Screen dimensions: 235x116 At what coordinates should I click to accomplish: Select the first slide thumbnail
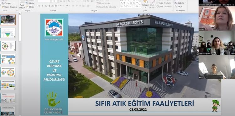click(8, 20)
